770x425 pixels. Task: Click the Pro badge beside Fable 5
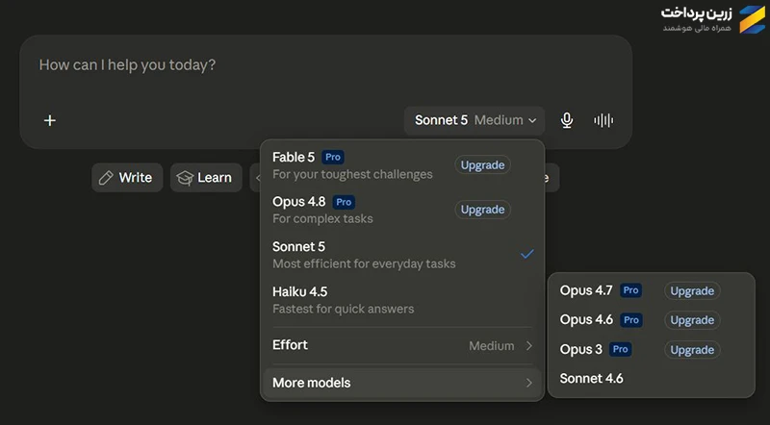333,157
